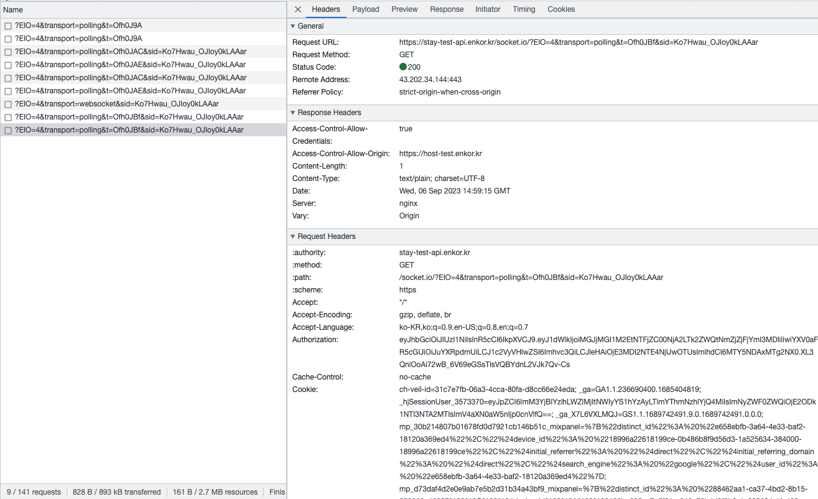Select the Accept-Language value ko-KR
Viewport: 818px width, 499px height.
click(x=463, y=327)
